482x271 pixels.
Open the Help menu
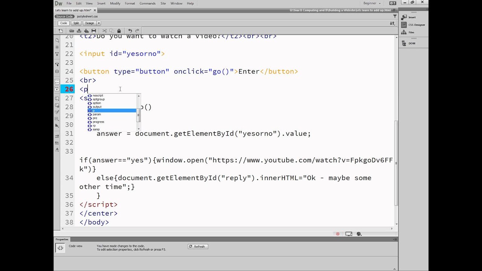[x=191, y=3]
